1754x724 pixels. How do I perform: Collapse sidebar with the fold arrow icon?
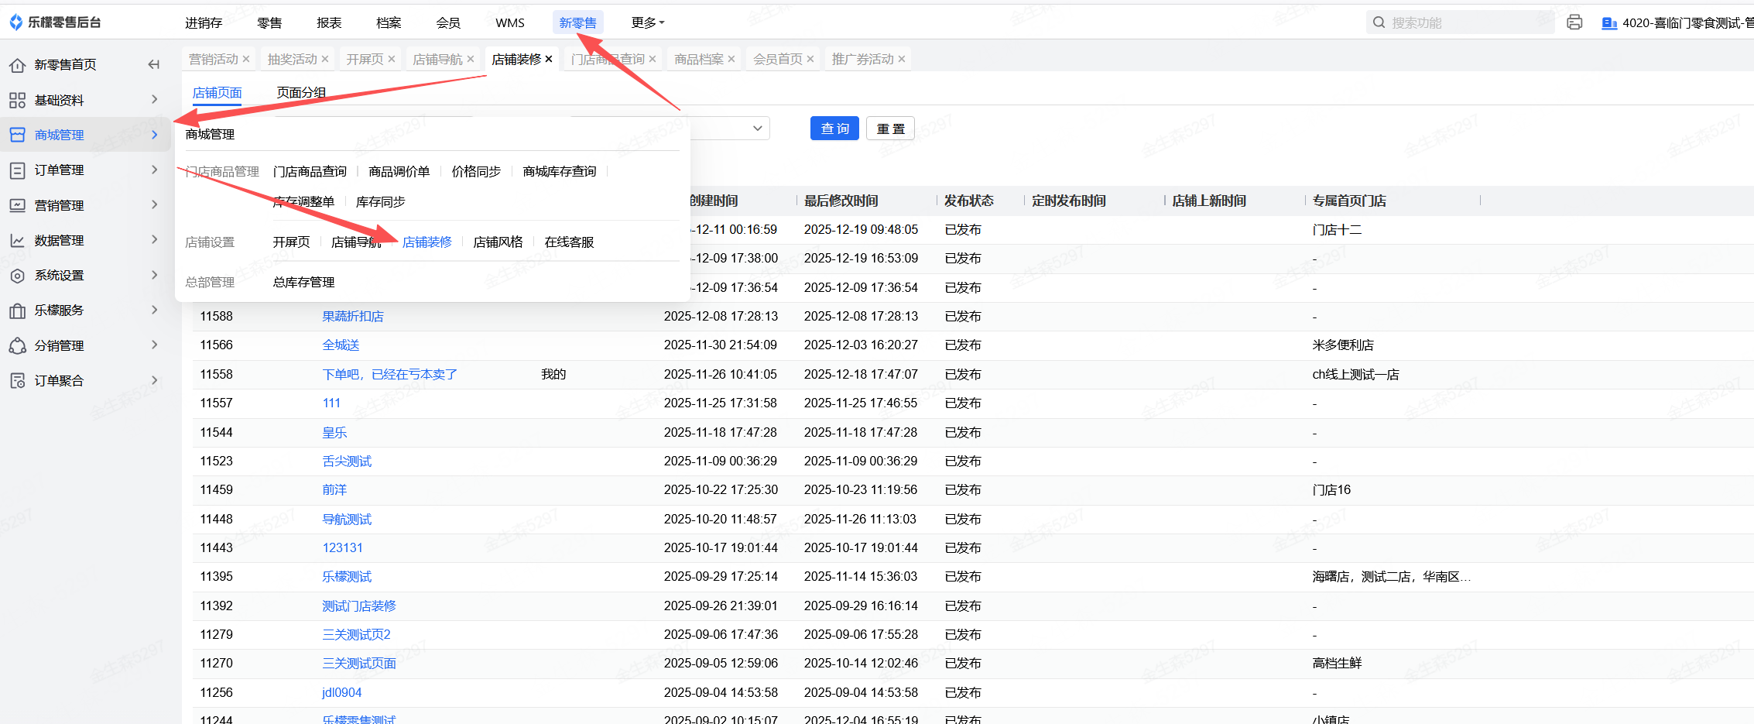pyautogui.click(x=154, y=64)
